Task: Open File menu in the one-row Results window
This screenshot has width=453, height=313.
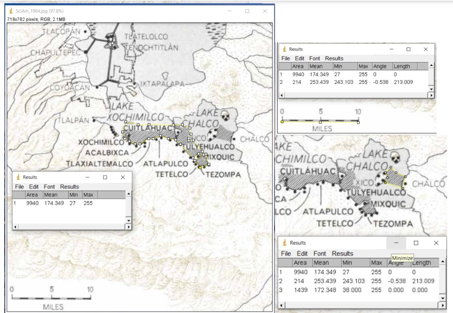Action: coord(19,187)
